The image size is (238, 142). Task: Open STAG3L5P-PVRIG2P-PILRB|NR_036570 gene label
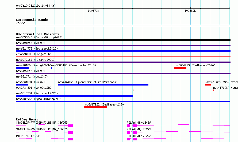(42, 129)
